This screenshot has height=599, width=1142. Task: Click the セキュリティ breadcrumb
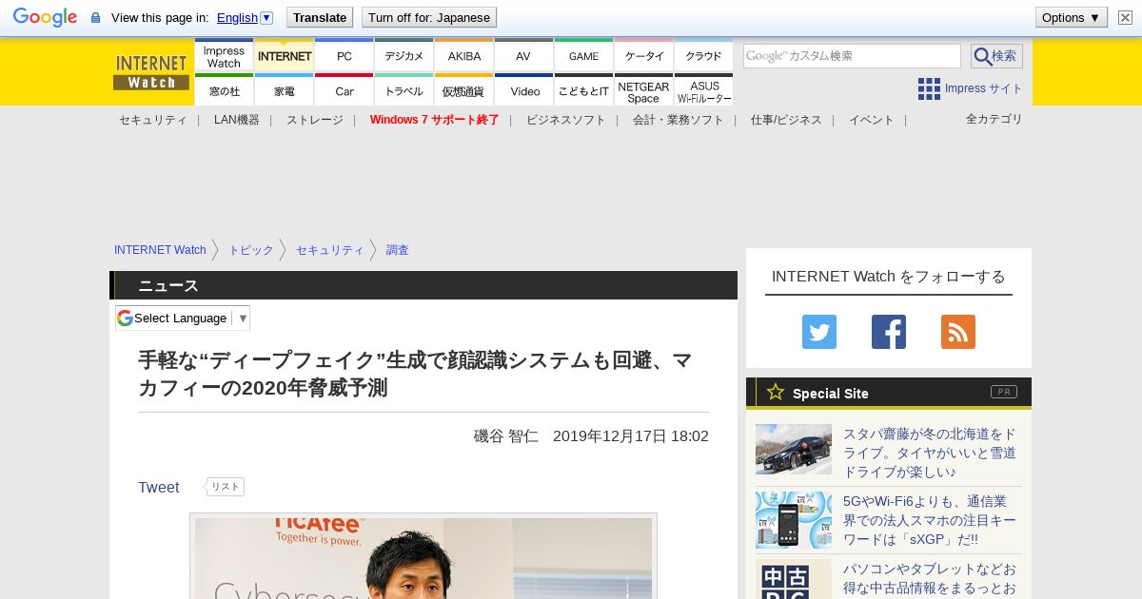click(329, 250)
